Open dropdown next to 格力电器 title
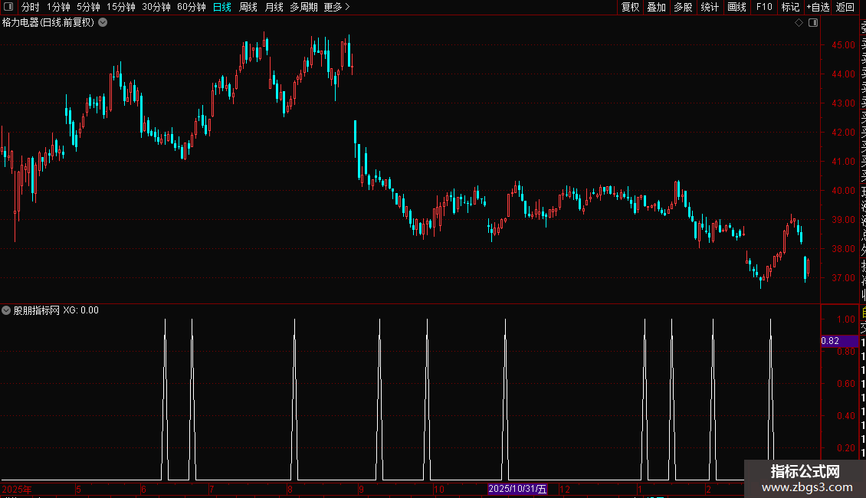Viewport: 866px width, 498px height. 103,23
